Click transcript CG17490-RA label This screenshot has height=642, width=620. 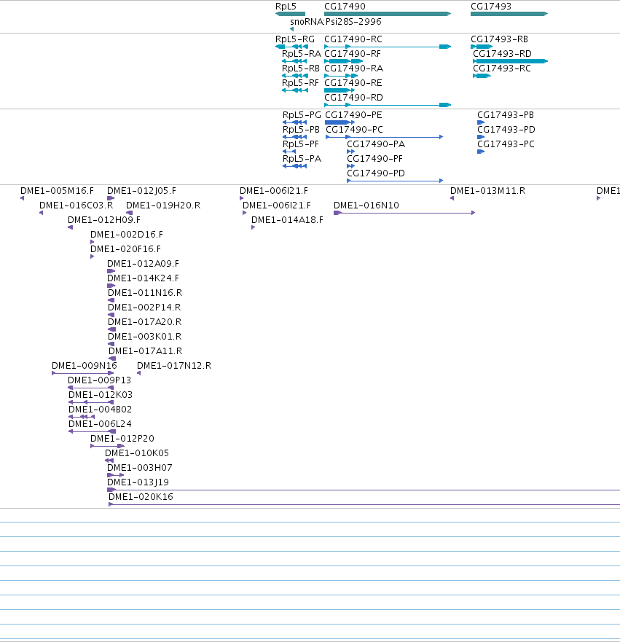click(354, 68)
